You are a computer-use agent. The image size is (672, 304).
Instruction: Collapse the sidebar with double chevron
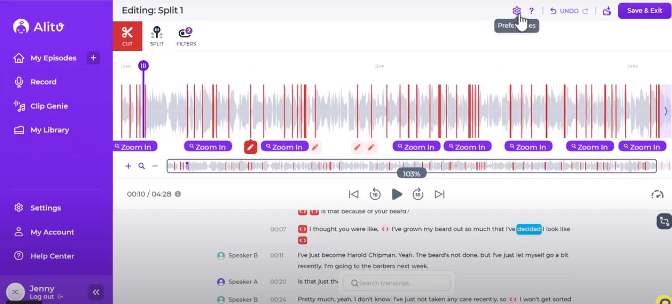coord(96,292)
